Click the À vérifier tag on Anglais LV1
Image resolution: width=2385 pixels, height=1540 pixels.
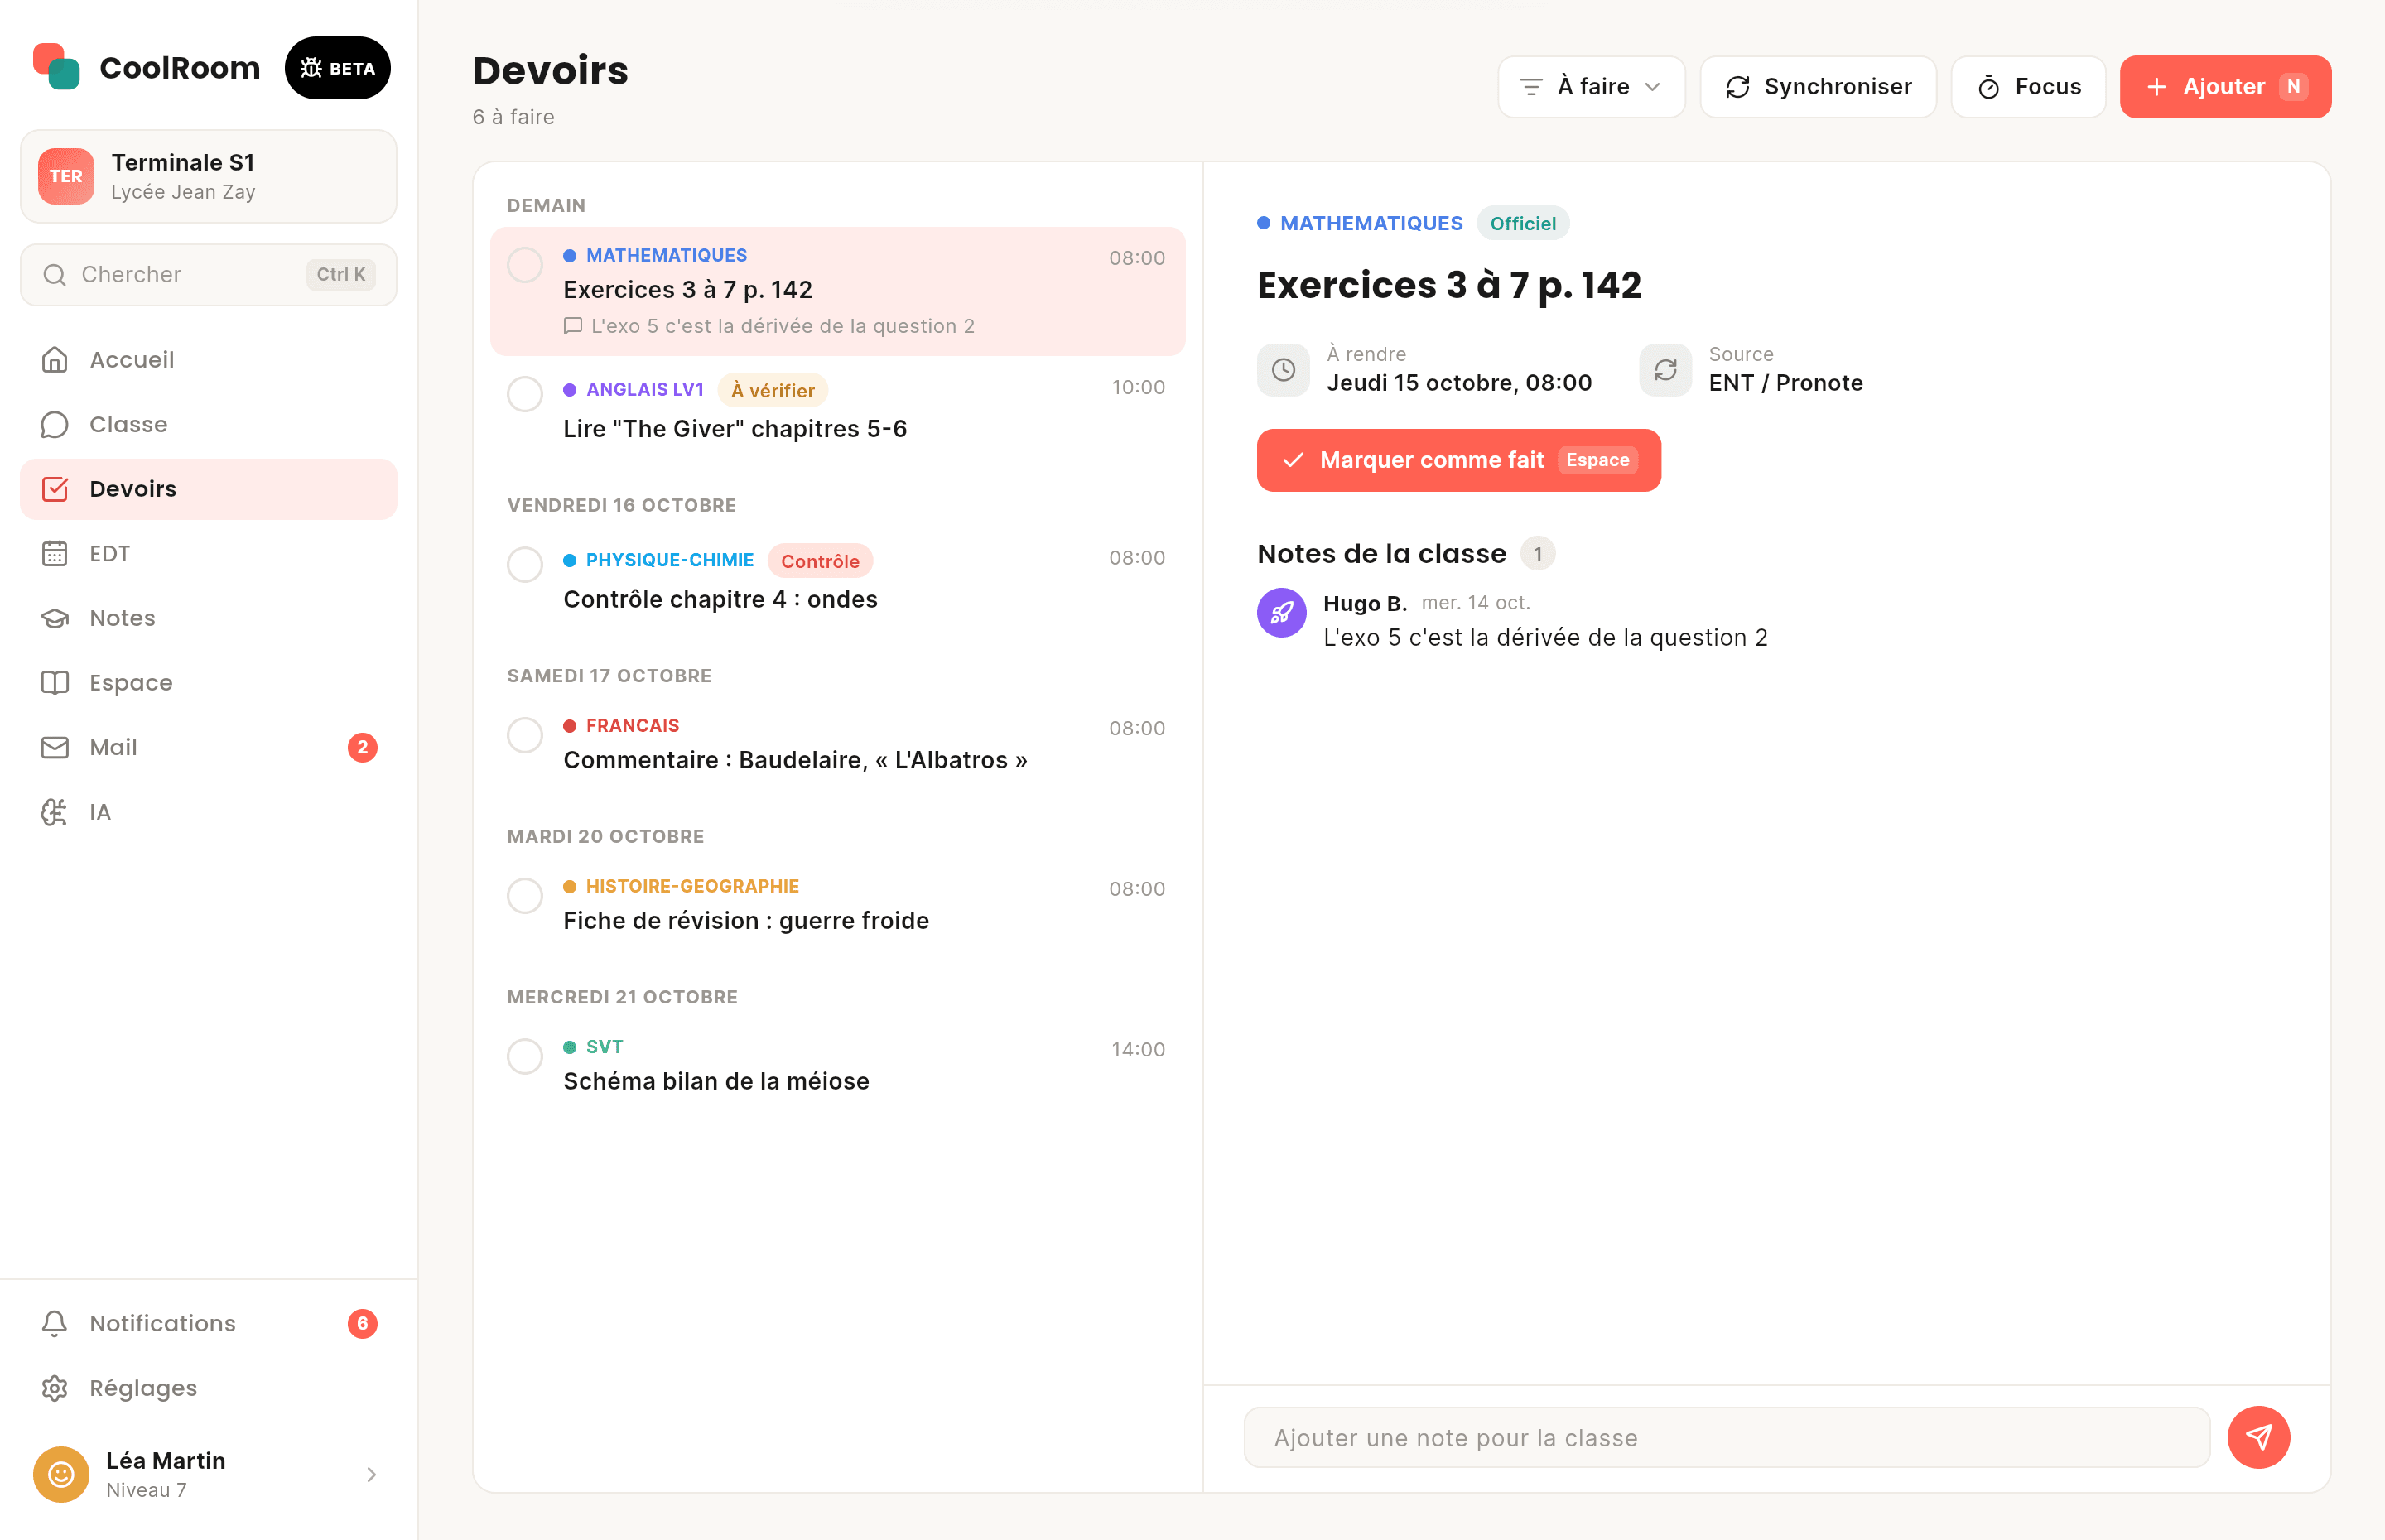click(x=772, y=390)
